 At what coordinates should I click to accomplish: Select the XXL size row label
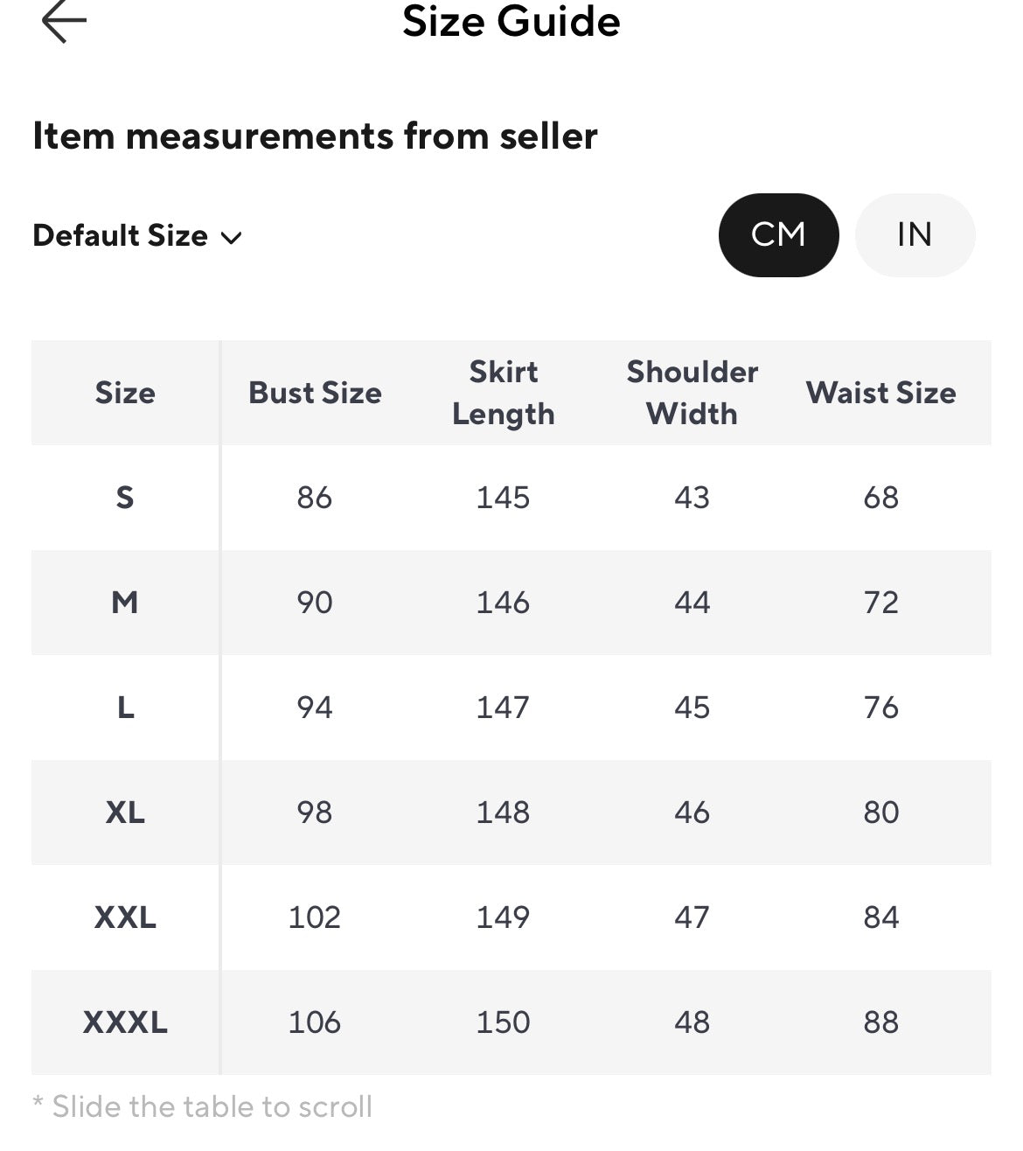(125, 917)
